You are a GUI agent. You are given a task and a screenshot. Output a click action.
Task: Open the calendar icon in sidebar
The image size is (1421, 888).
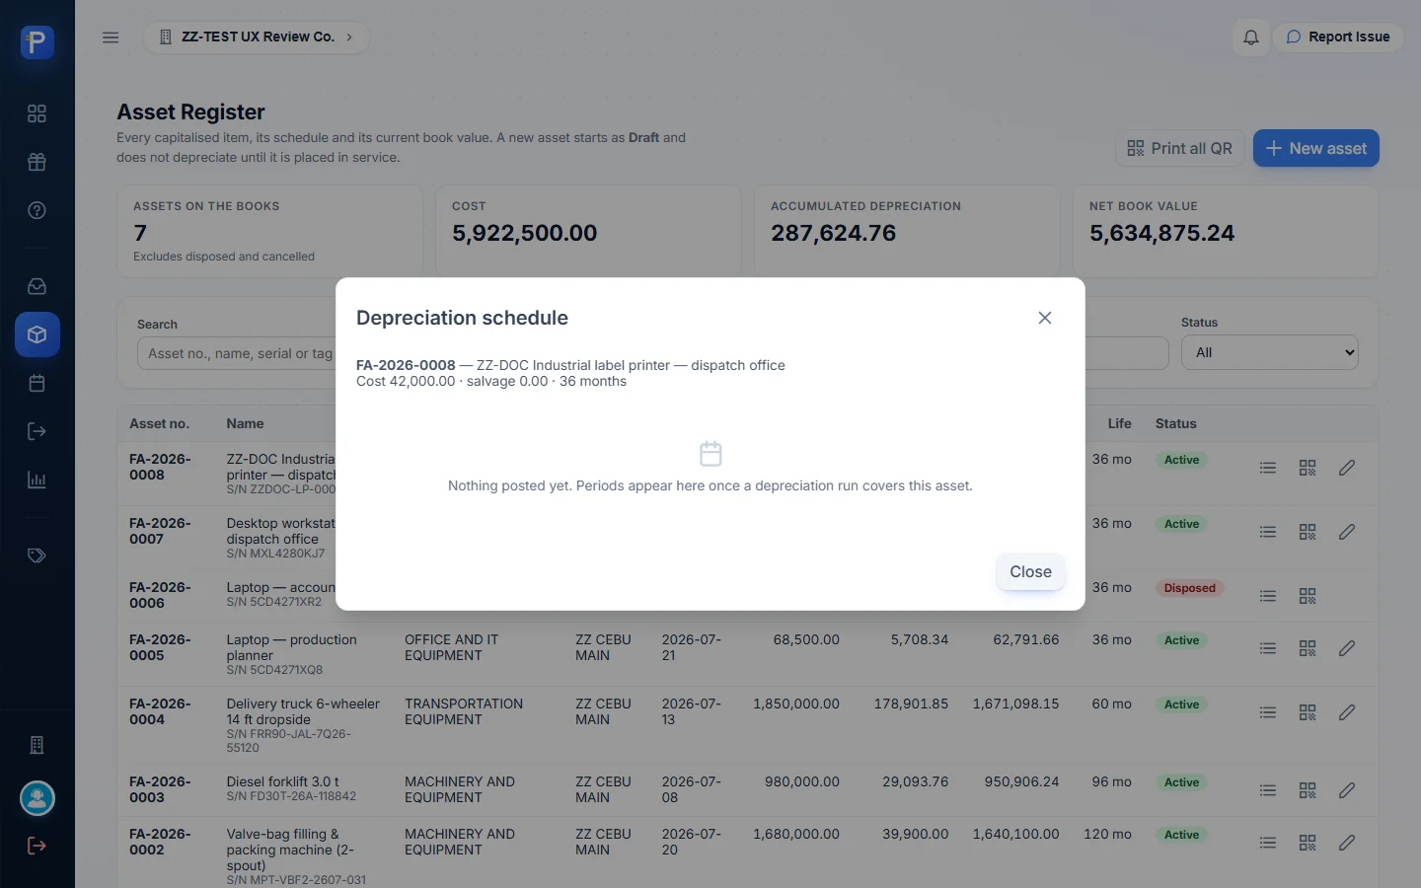click(x=37, y=383)
